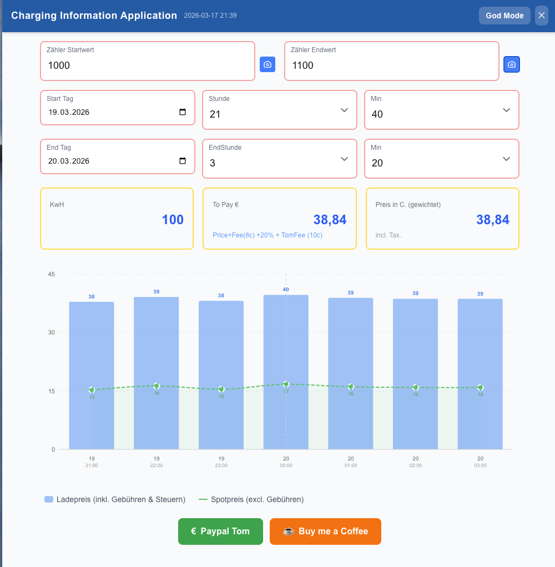This screenshot has width=555, height=567.
Task: Click the blue Ladepreis legend color swatch
Action: click(49, 499)
